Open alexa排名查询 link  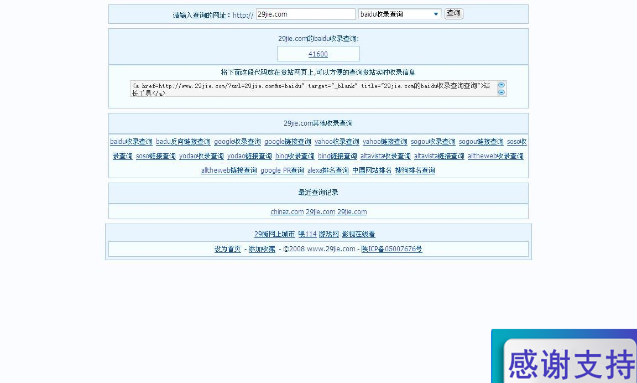pyautogui.click(x=328, y=170)
